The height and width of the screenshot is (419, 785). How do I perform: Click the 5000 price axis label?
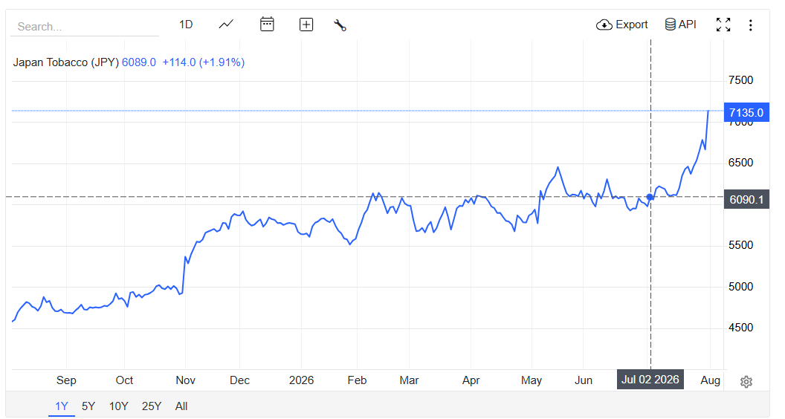click(x=740, y=287)
